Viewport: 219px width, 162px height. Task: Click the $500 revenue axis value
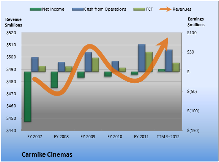pos(11,57)
